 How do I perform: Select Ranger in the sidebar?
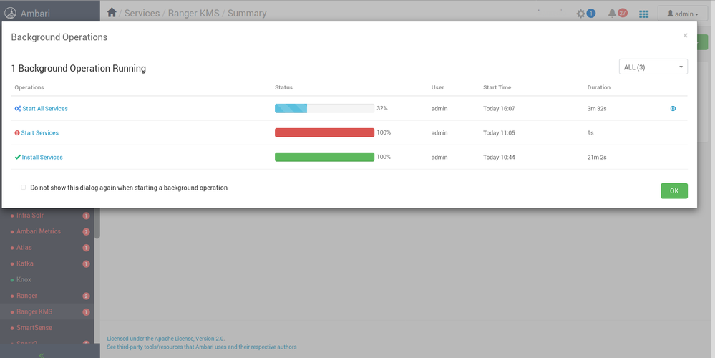pos(27,296)
